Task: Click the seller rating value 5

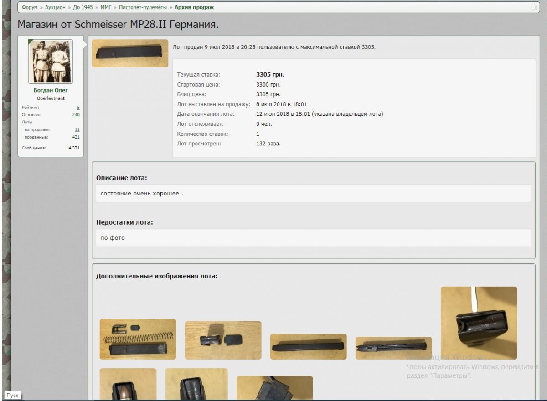Action: click(78, 107)
